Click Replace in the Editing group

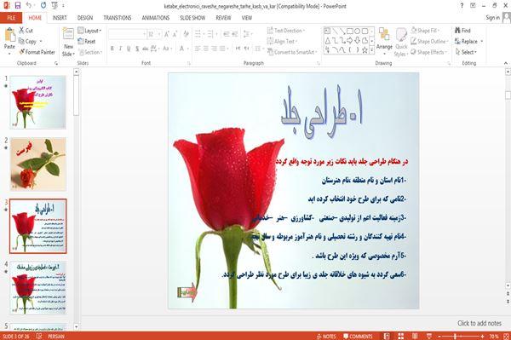tap(468, 42)
